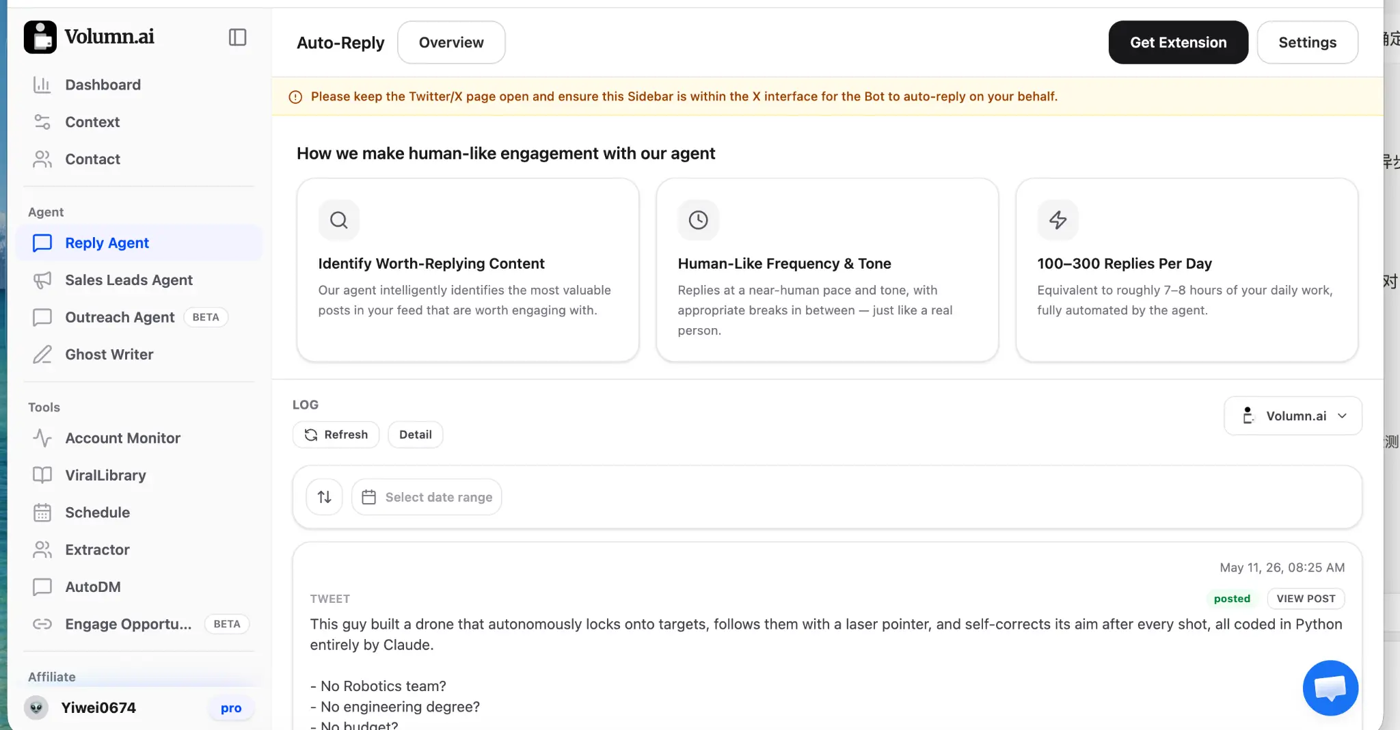
Task: Open the blue chat support bubble
Action: coord(1330,688)
